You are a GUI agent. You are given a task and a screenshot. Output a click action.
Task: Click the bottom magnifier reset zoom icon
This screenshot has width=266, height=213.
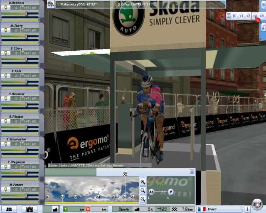pyautogui.click(x=143, y=199)
